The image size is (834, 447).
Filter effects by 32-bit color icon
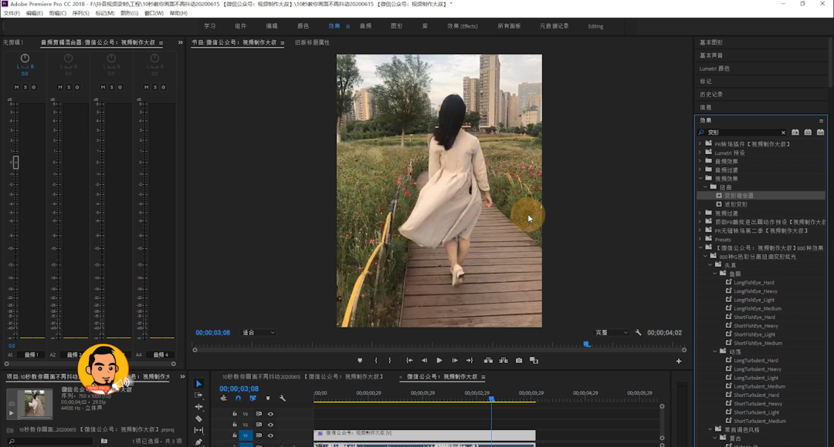[808, 133]
